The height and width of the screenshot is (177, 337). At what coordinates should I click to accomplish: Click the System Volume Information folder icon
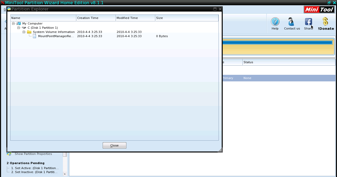[x=29, y=32]
